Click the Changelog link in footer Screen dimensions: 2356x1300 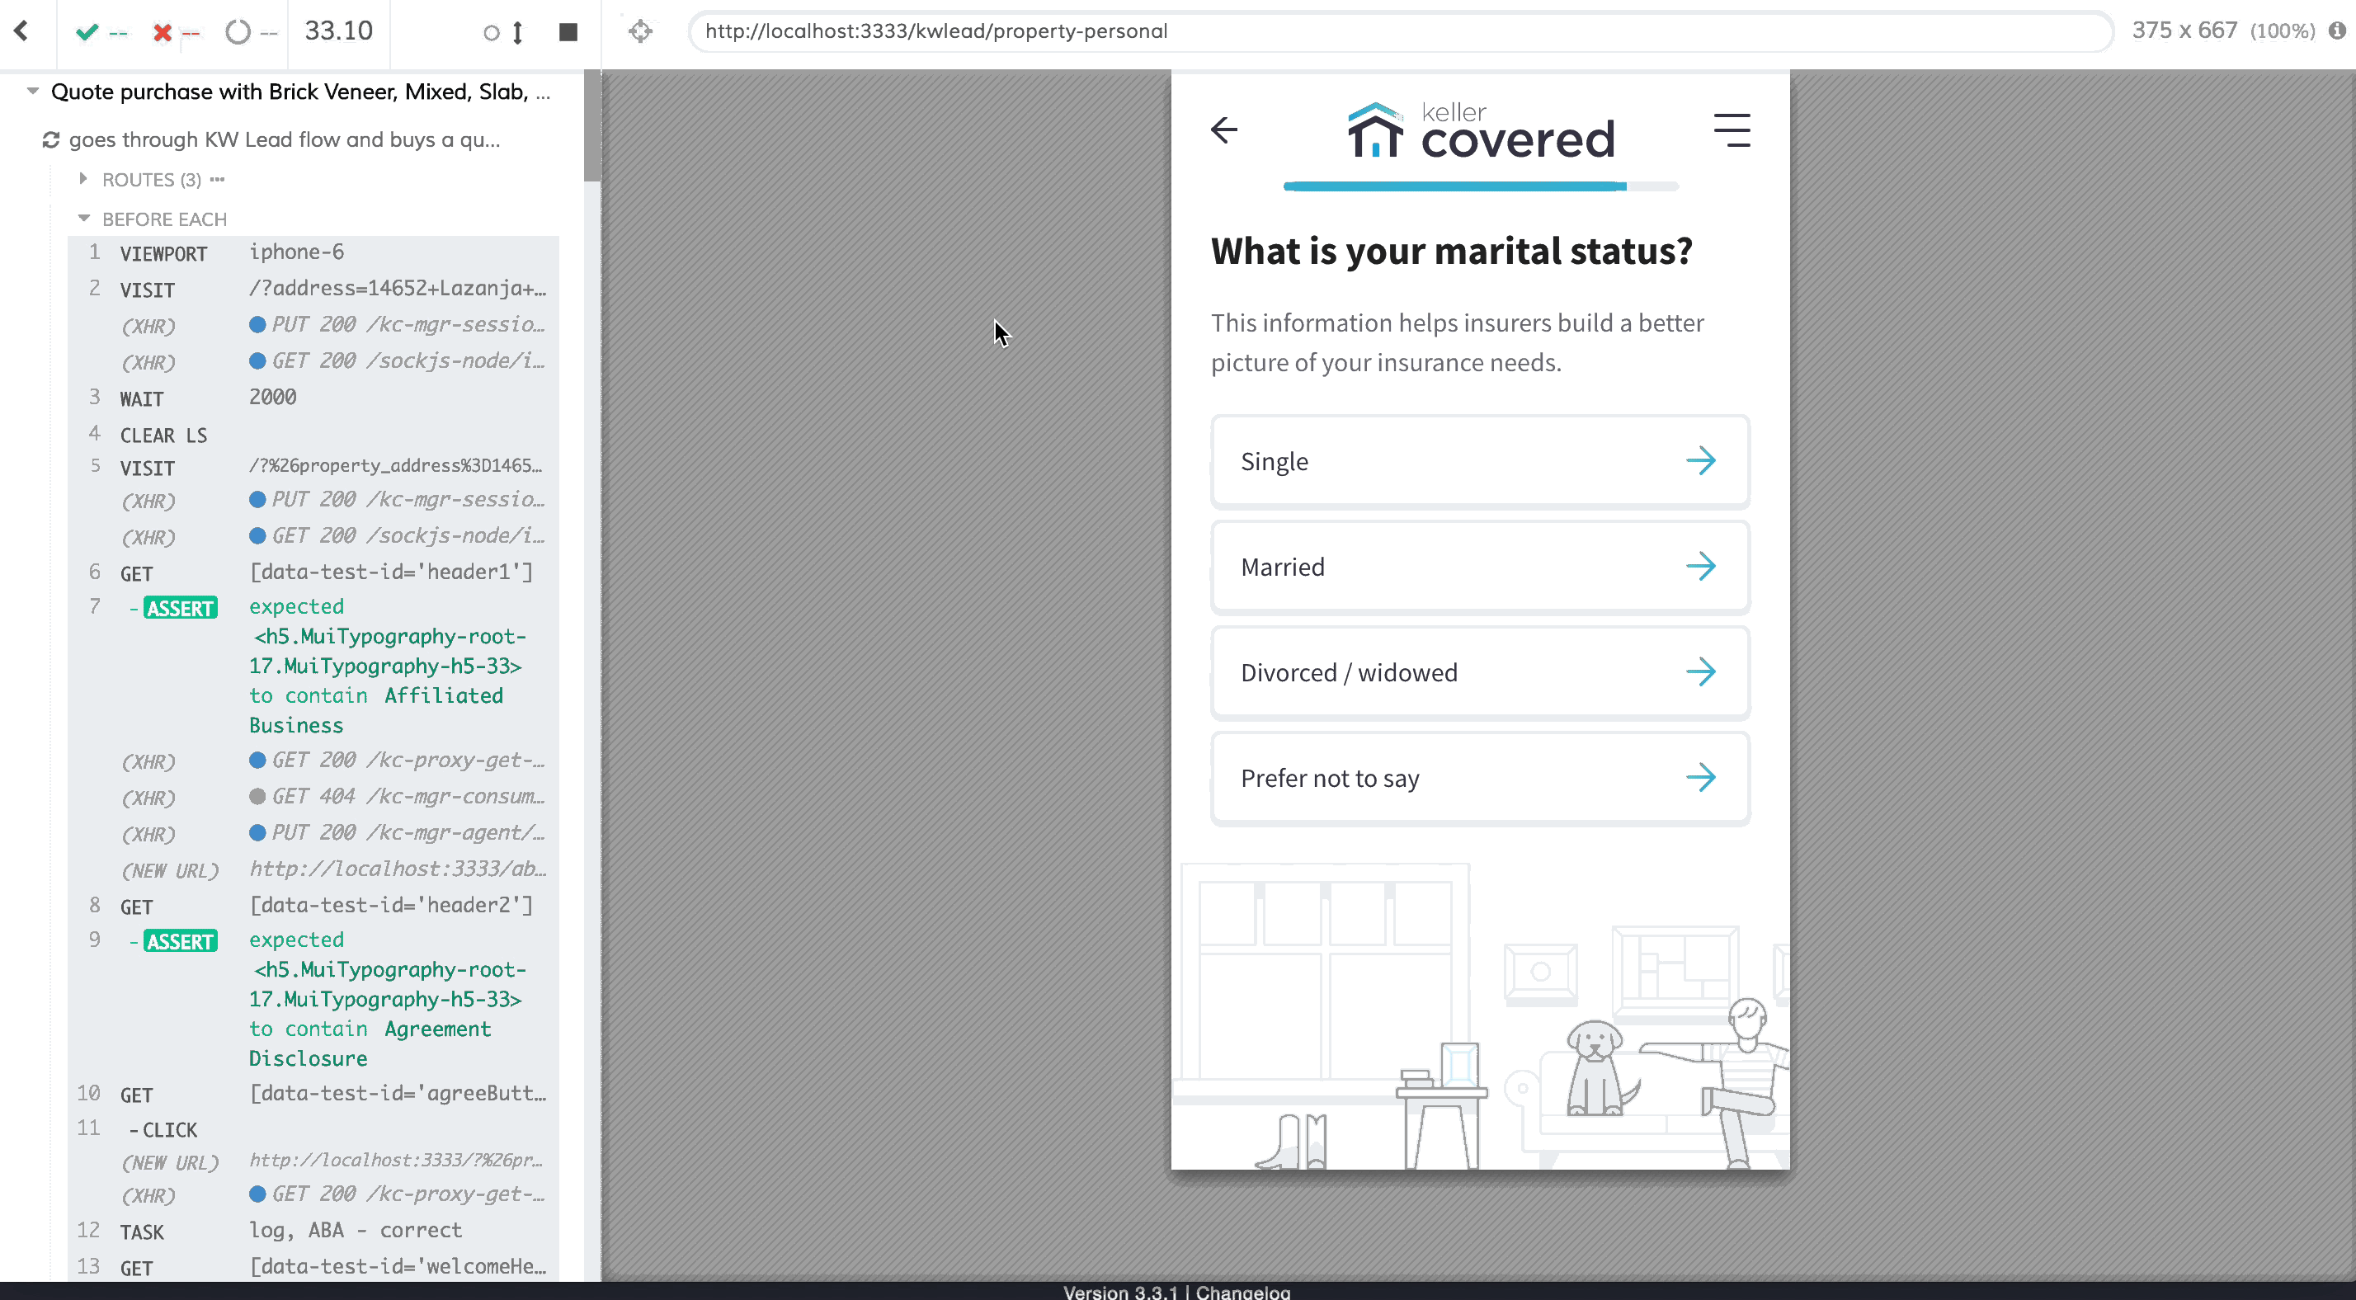coord(1242,1291)
